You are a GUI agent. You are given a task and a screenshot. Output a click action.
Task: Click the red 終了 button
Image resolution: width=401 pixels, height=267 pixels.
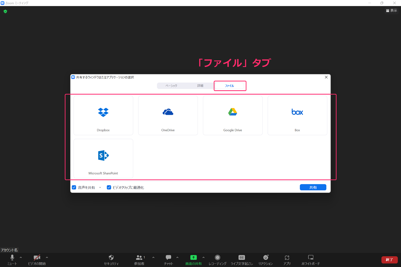click(389, 260)
